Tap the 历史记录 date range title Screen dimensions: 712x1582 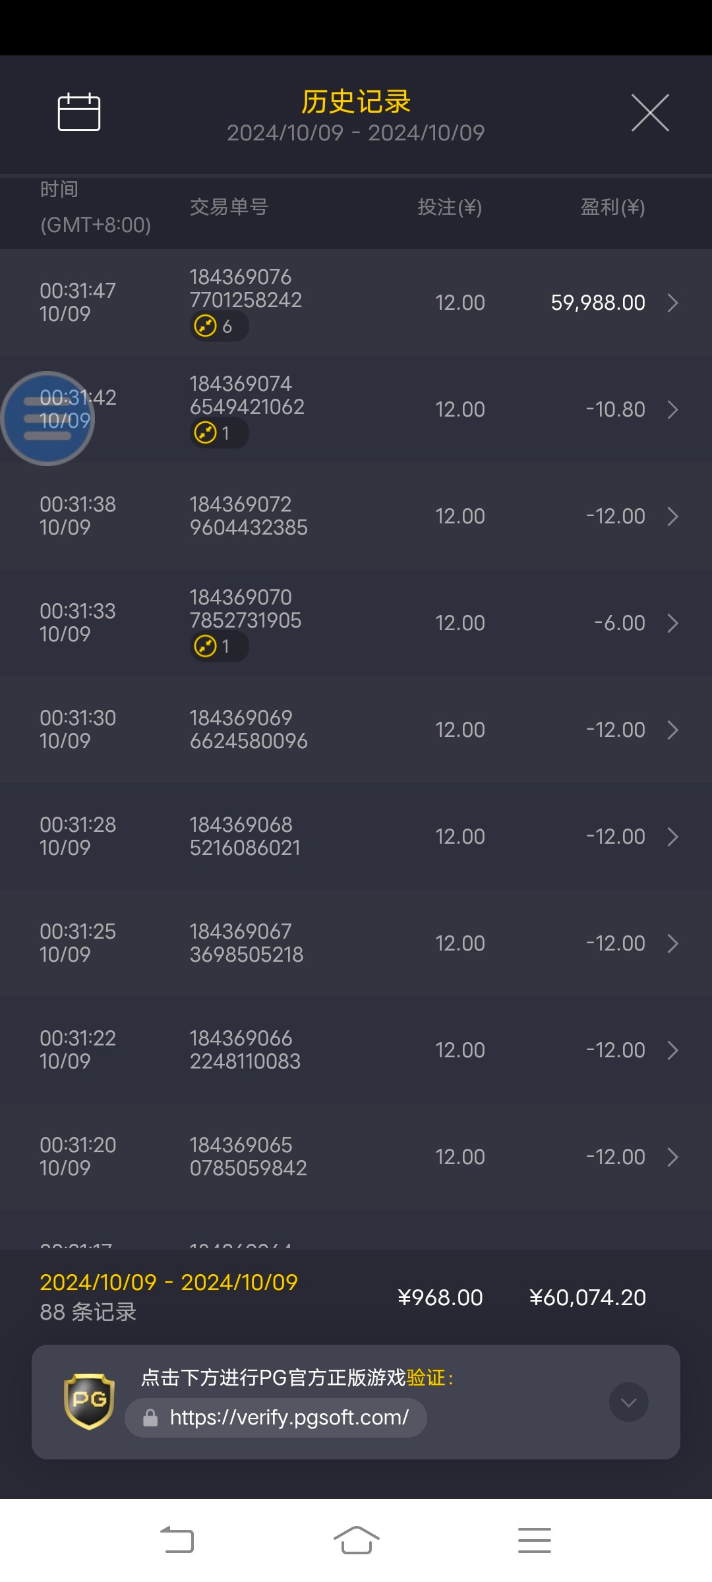356,116
